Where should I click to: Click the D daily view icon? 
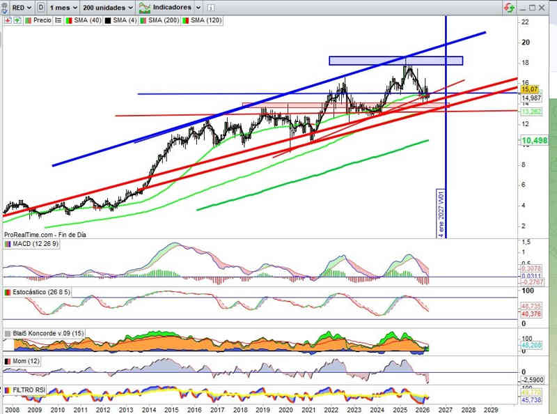(42, 7)
